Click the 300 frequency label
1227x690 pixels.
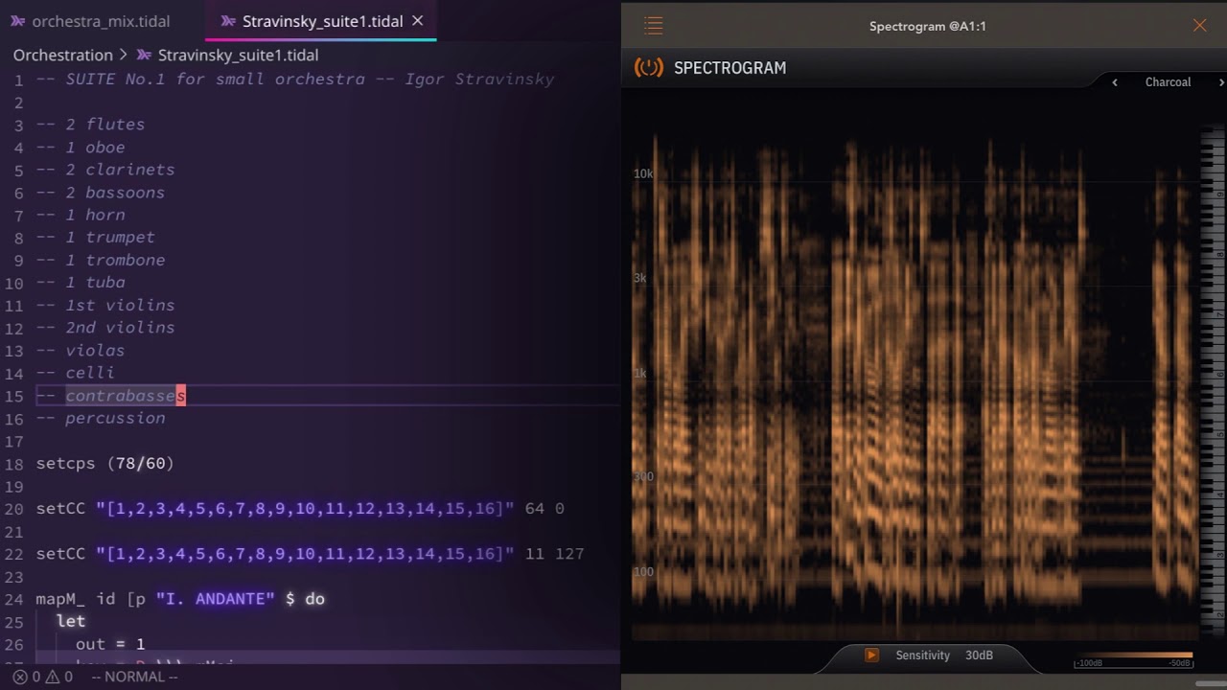point(642,476)
